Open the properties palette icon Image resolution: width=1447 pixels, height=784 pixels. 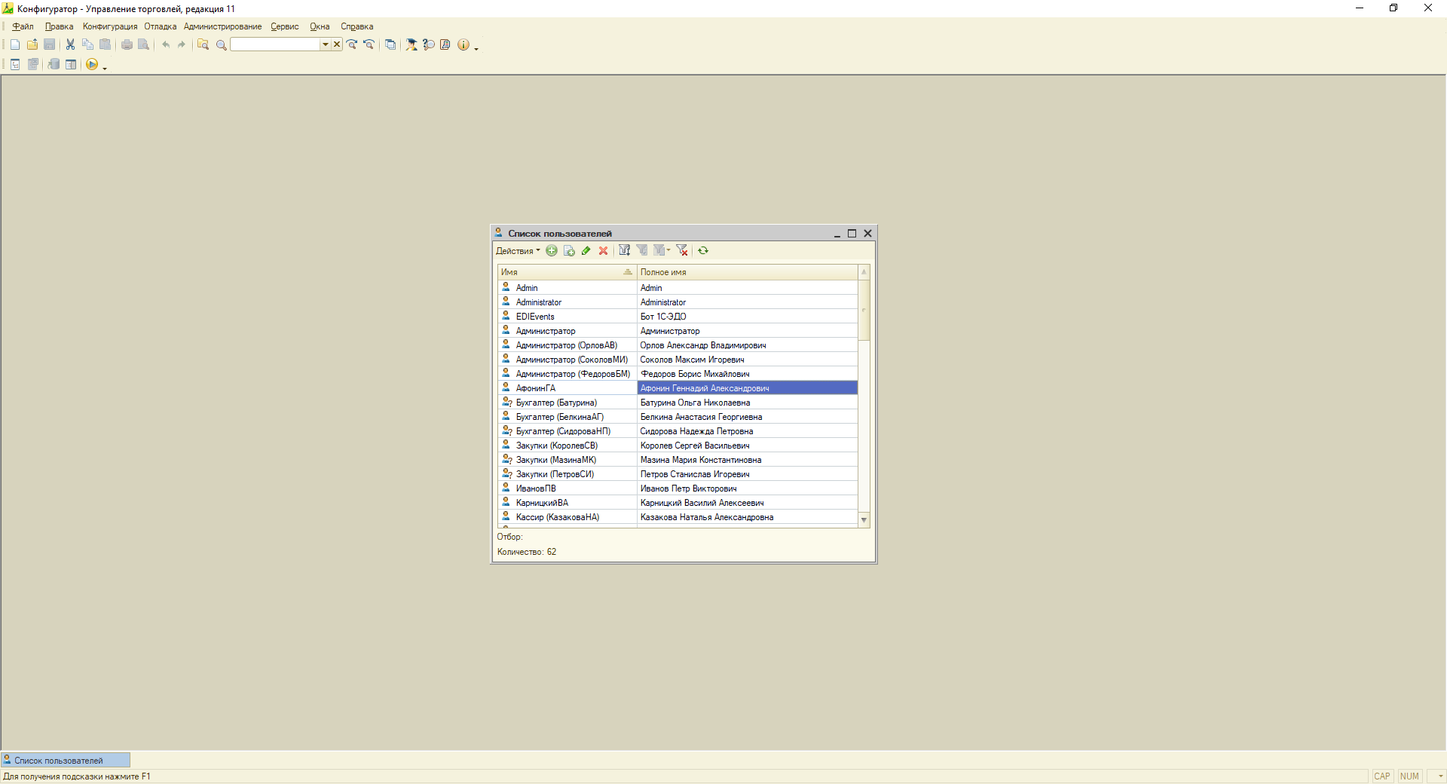pos(71,65)
